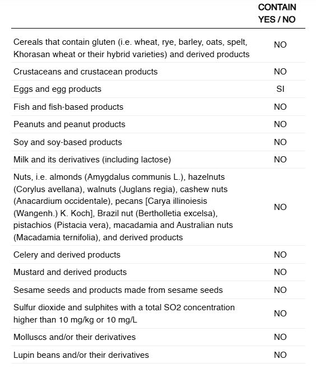This screenshot has width=316, height=378.
Task: Select the Sesame seeds row text
Action: pos(118,290)
